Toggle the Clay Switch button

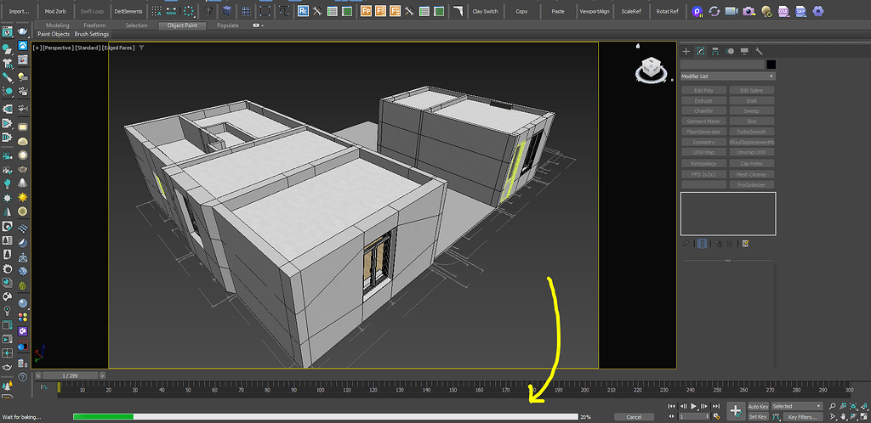(x=485, y=11)
